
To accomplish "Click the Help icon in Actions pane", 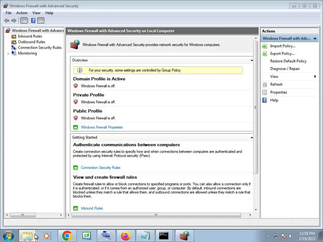I will pyautogui.click(x=265, y=100).
